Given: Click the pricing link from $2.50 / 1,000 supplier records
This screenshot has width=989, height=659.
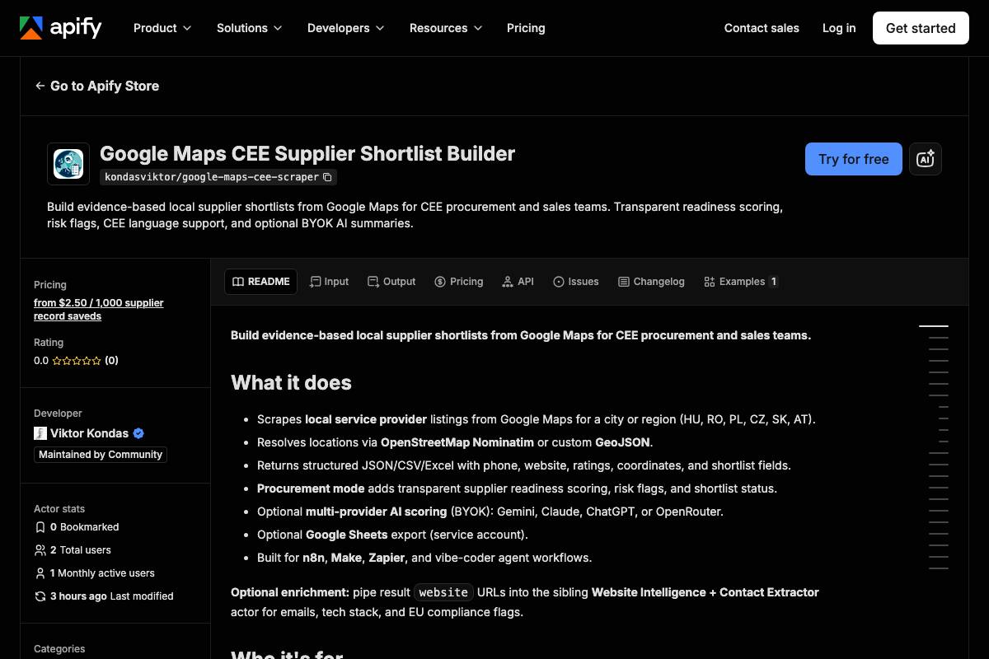Looking at the screenshot, I should tap(99, 309).
